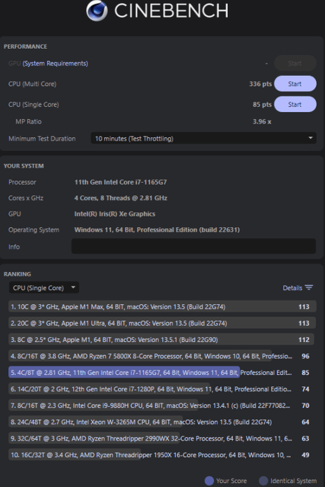Image resolution: width=325 pixels, height=487 pixels.
Task: Select ranking row 6 Intel Core i7-1280P
Action: point(162,389)
